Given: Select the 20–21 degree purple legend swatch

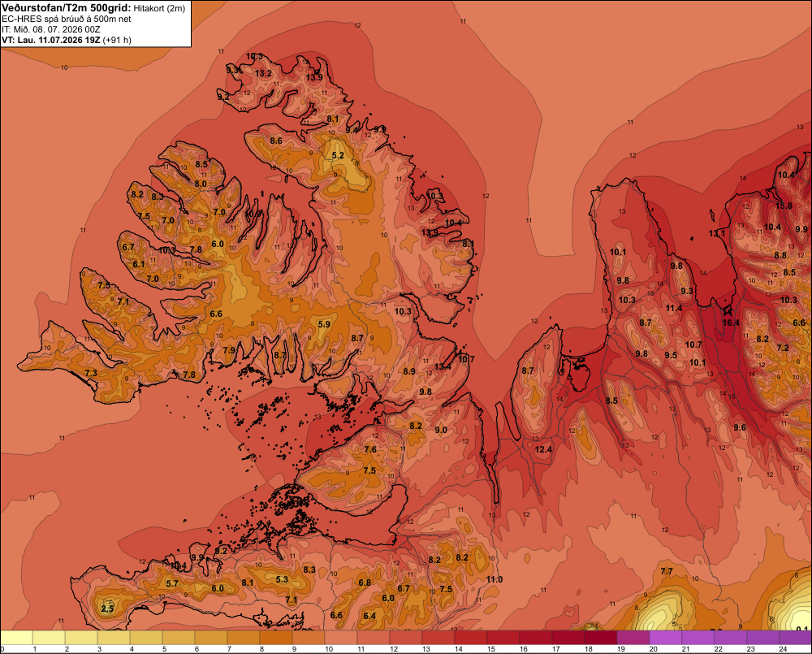Looking at the screenshot, I should (x=666, y=638).
